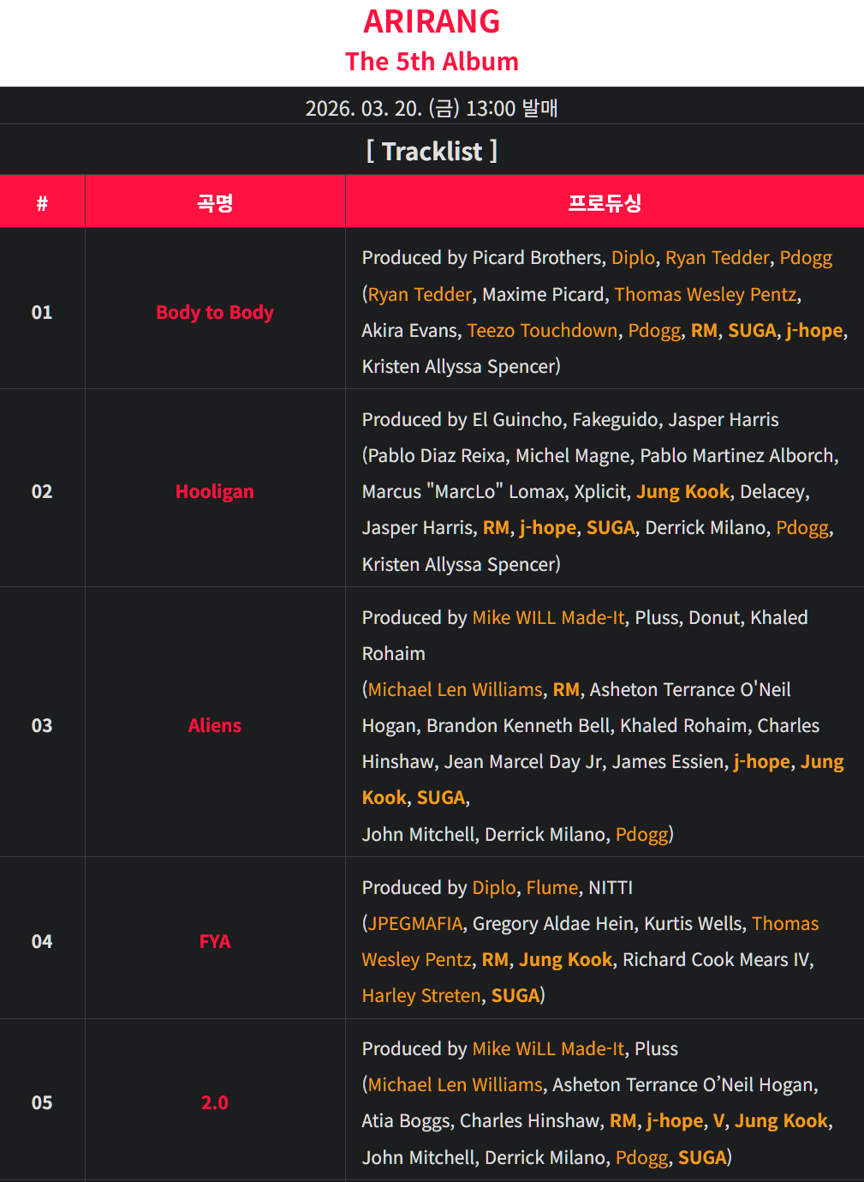This screenshot has width=864, height=1182.
Task: Click 'Xplicit' in Hooligan credits
Action: pos(599,491)
